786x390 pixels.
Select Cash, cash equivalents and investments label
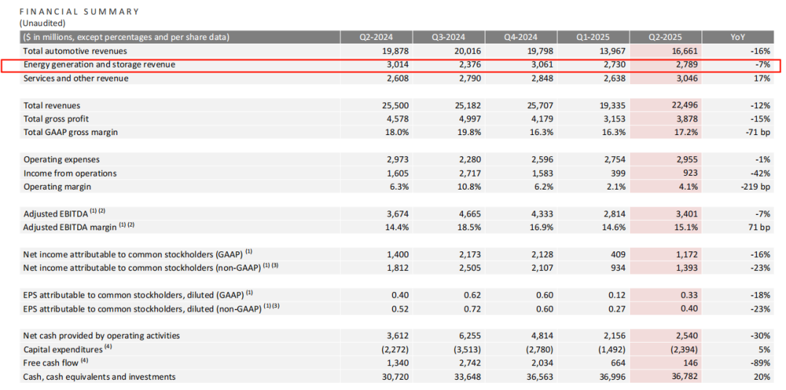point(99,376)
